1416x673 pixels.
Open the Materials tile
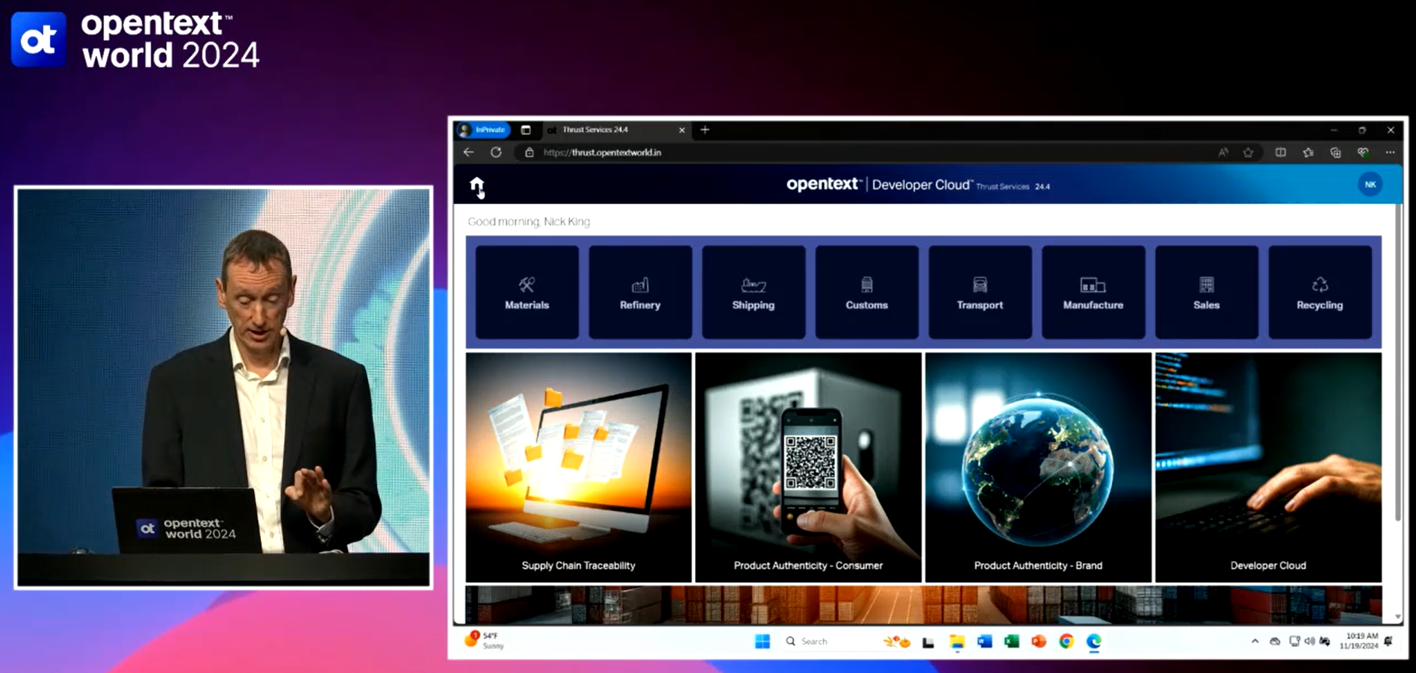[527, 292]
